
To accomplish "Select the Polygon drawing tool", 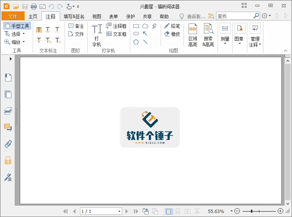I will point(136,42).
